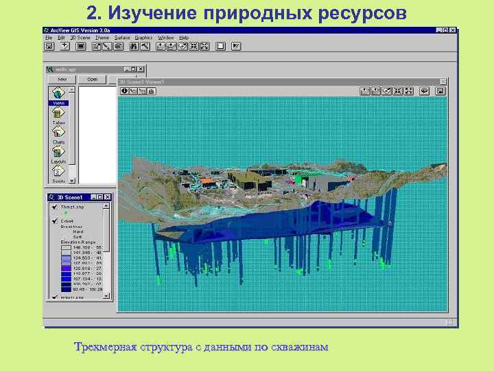Image resolution: width=494 pixels, height=371 pixels.
Task: Click the Find binoculars toolbar icon
Action: point(134,47)
